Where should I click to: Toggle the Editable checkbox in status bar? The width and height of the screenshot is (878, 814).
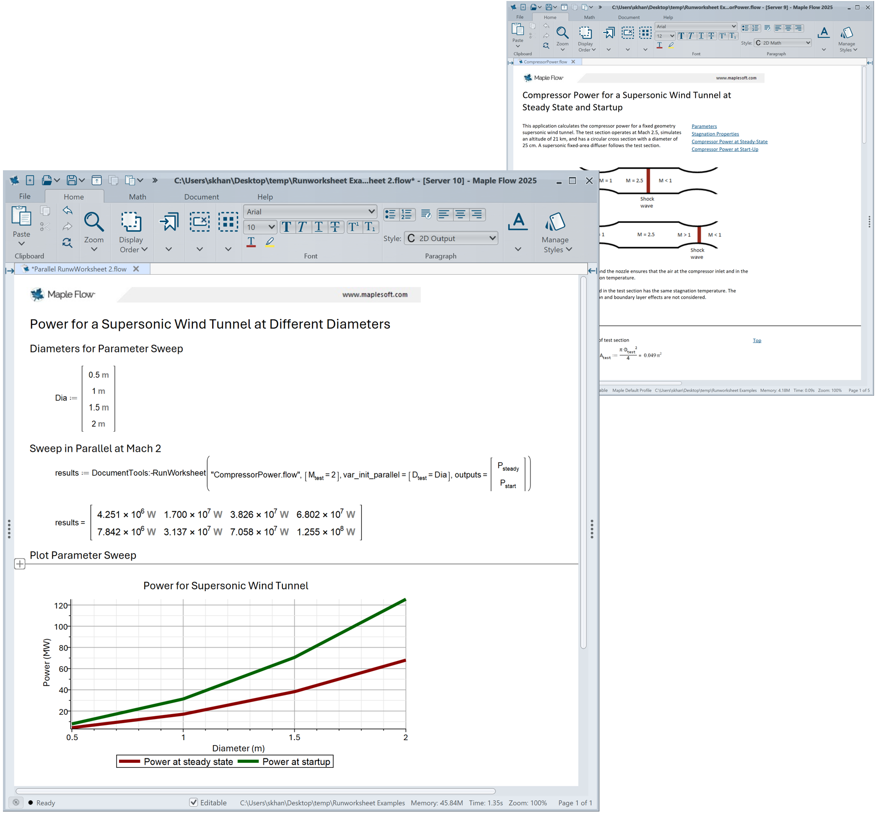click(x=194, y=803)
